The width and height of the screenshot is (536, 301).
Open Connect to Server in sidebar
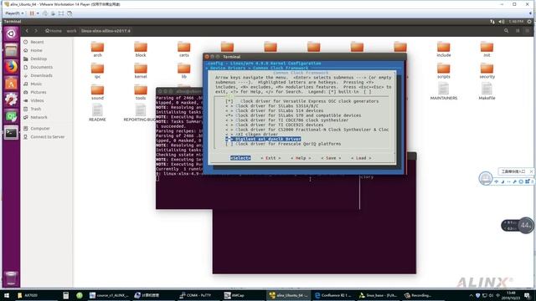(44, 137)
